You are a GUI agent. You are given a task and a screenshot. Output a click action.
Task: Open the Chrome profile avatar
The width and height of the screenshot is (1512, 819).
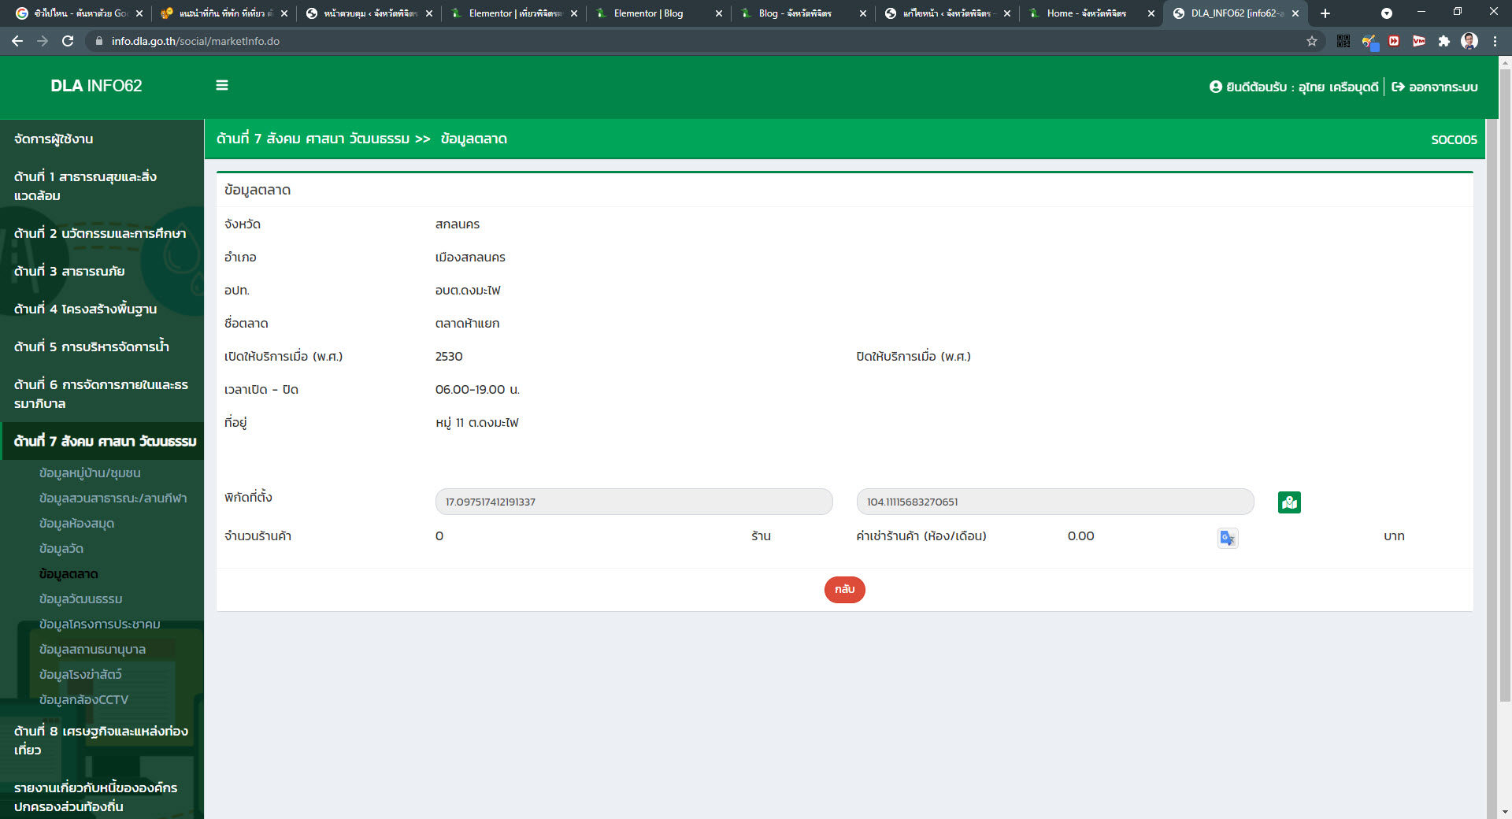pos(1469,41)
